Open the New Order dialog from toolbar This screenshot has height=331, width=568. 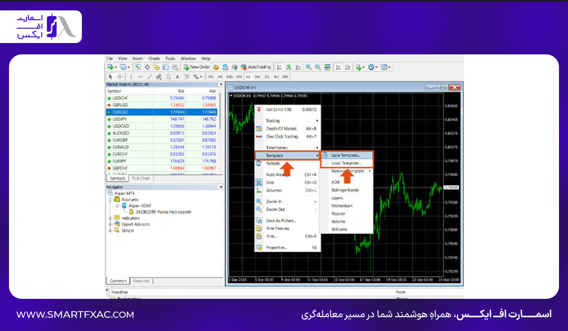[197, 67]
